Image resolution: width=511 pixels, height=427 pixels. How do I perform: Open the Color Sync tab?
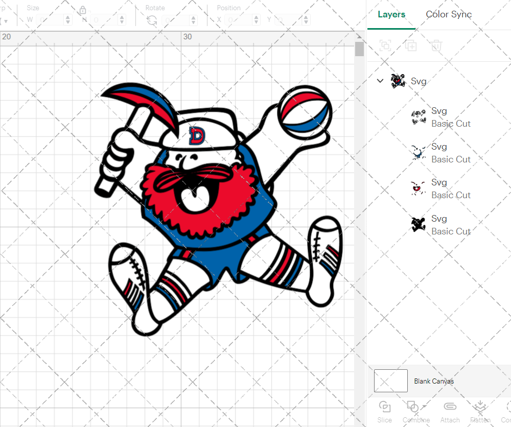(x=449, y=14)
